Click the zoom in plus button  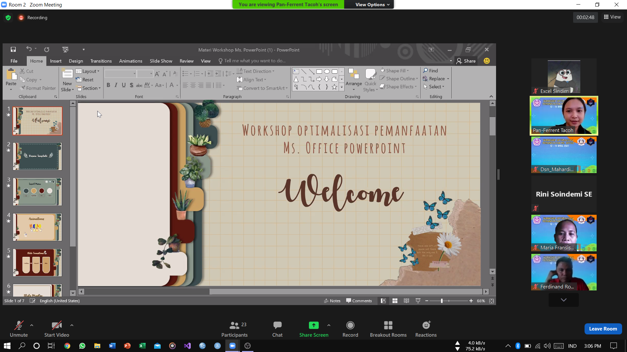[x=471, y=301]
